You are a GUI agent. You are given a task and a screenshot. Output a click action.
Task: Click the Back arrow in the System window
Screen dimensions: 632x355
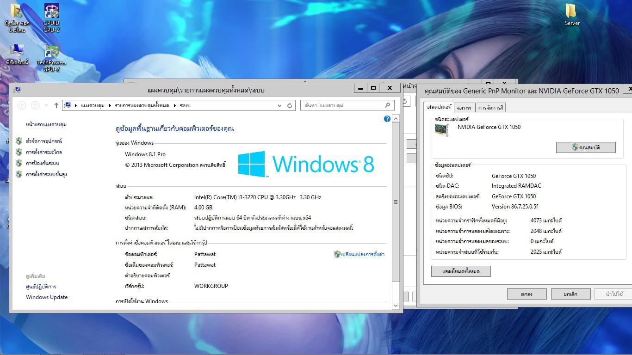click(21, 105)
